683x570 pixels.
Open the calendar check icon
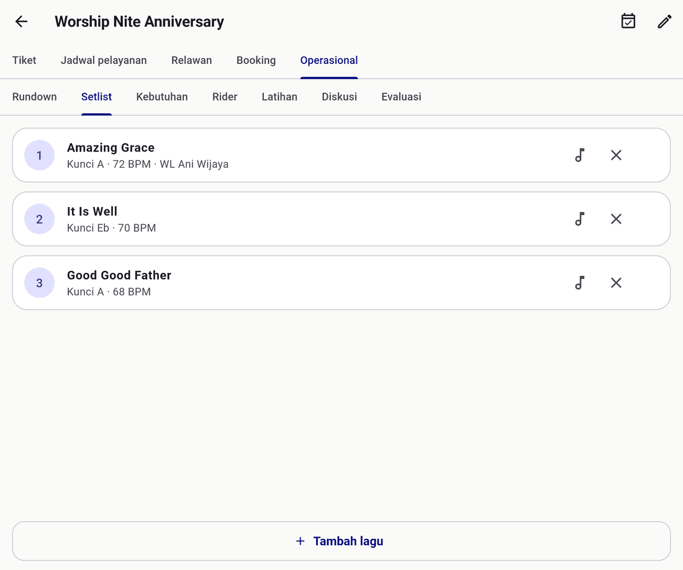(x=628, y=21)
